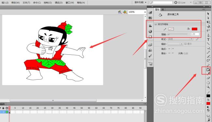This screenshot has height=122, width=212.
Task: Select the Pencil tool
Action: [x=208, y=52]
